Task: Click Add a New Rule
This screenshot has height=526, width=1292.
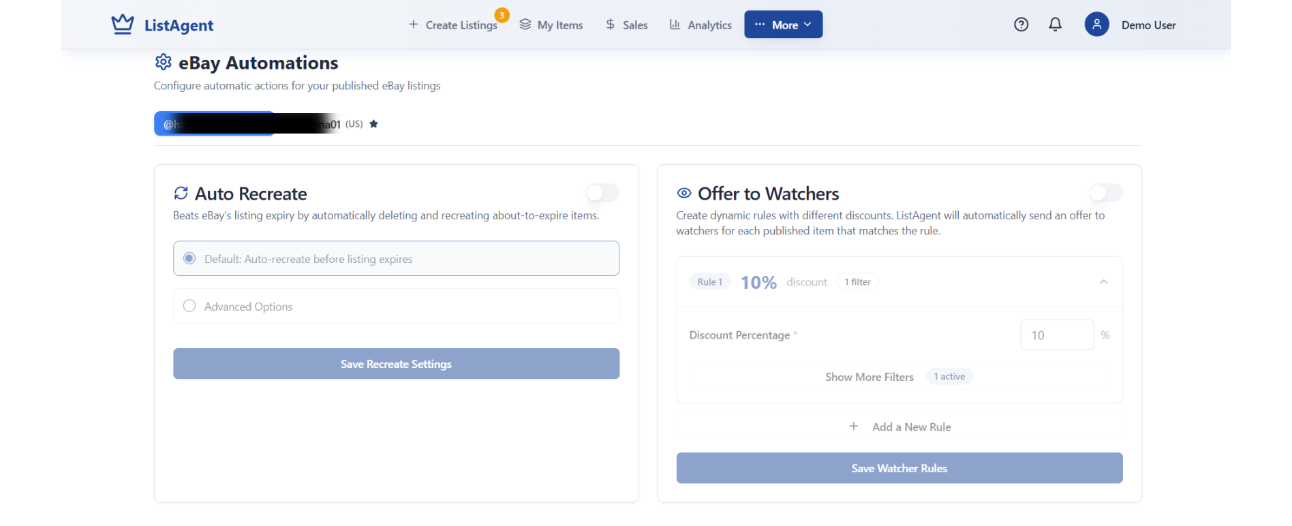Action: [899, 427]
